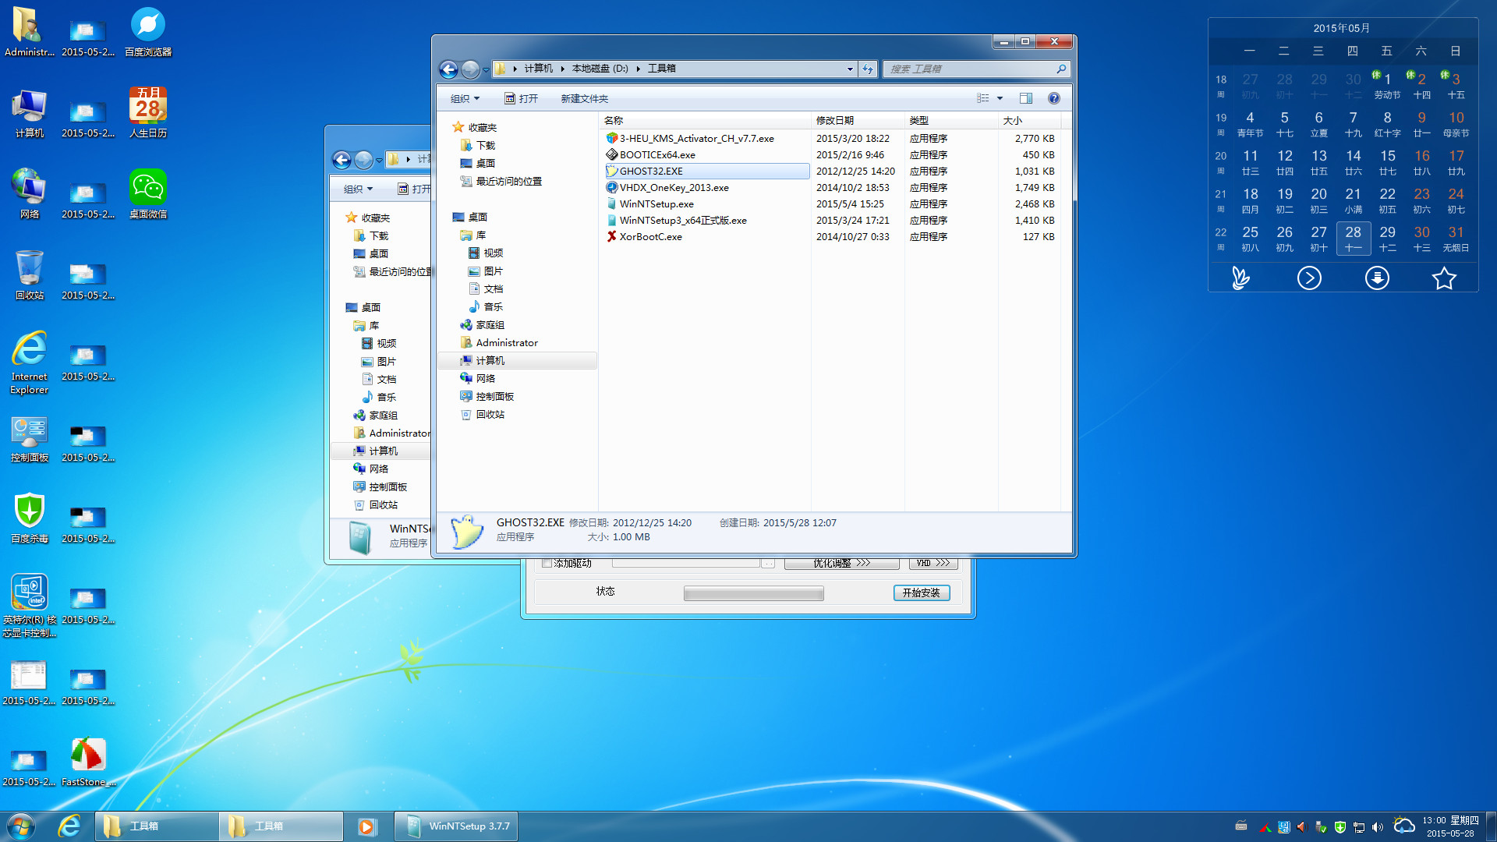Expand the address bar history dropdown
Viewport: 1497px width, 842px height.
click(x=850, y=69)
